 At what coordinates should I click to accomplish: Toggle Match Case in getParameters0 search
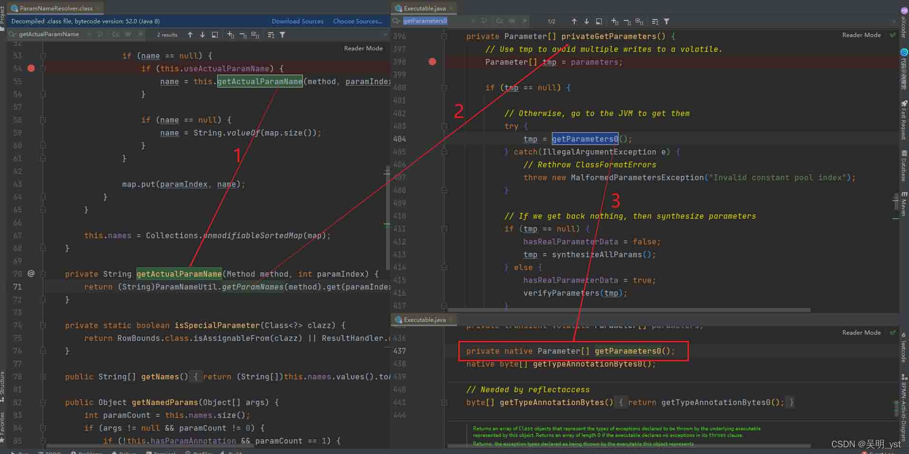(x=500, y=21)
